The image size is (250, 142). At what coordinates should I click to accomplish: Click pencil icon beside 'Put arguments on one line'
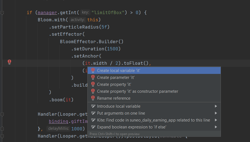93,113
